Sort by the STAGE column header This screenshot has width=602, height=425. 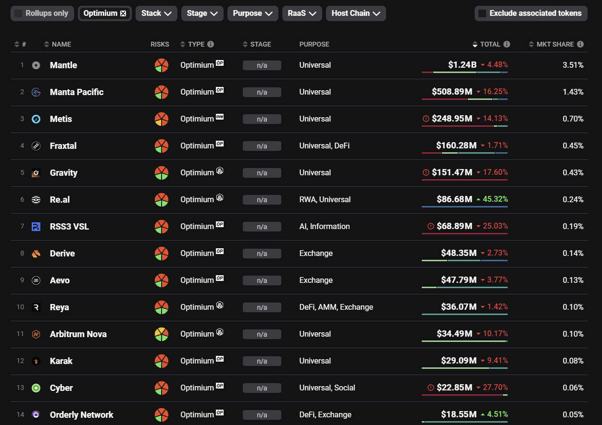pyautogui.click(x=260, y=44)
